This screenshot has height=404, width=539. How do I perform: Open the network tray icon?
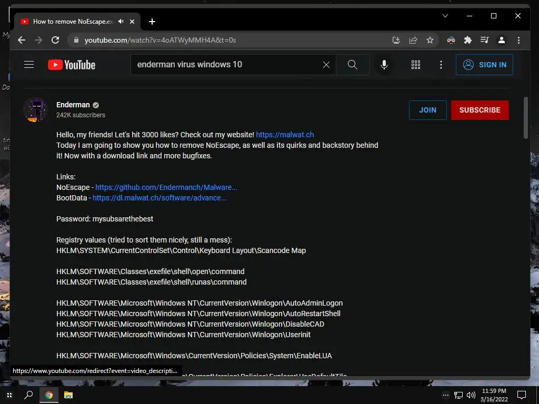click(x=458, y=395)
